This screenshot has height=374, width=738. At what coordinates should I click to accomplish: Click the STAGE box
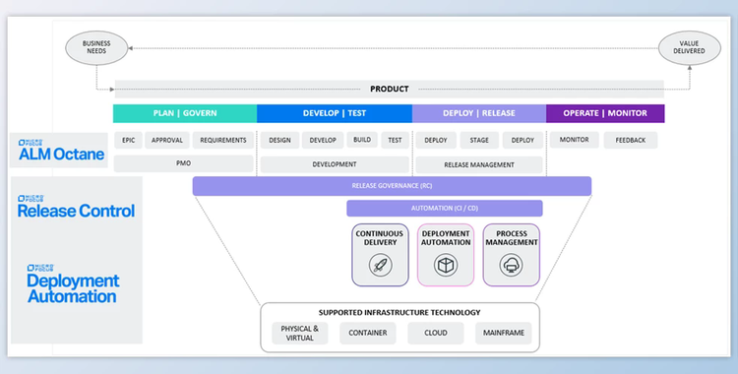click(479, 141)
